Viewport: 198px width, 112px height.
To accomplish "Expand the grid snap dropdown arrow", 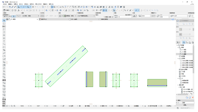I will pos(35,7).
